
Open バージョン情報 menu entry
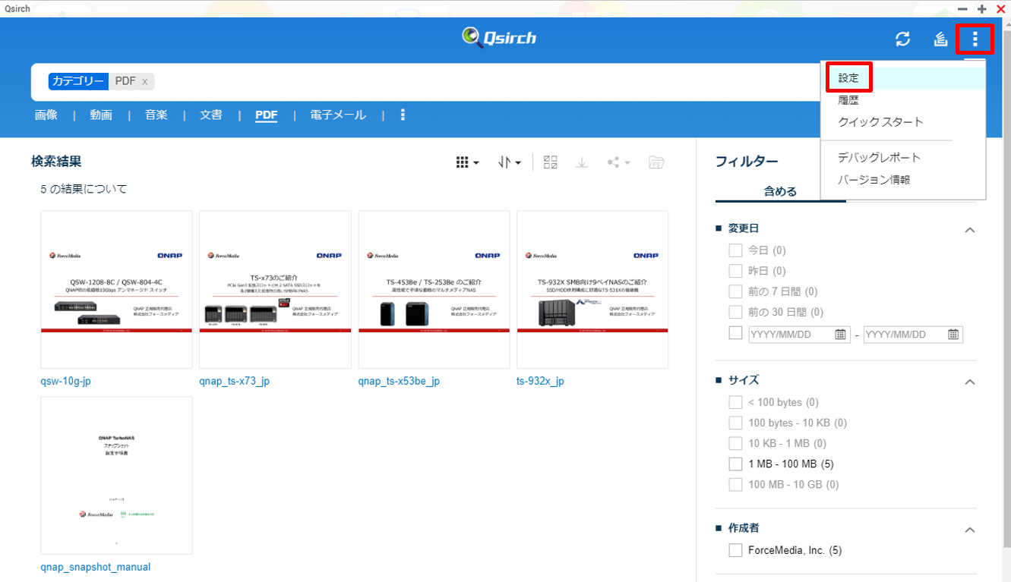pos(874,180)
